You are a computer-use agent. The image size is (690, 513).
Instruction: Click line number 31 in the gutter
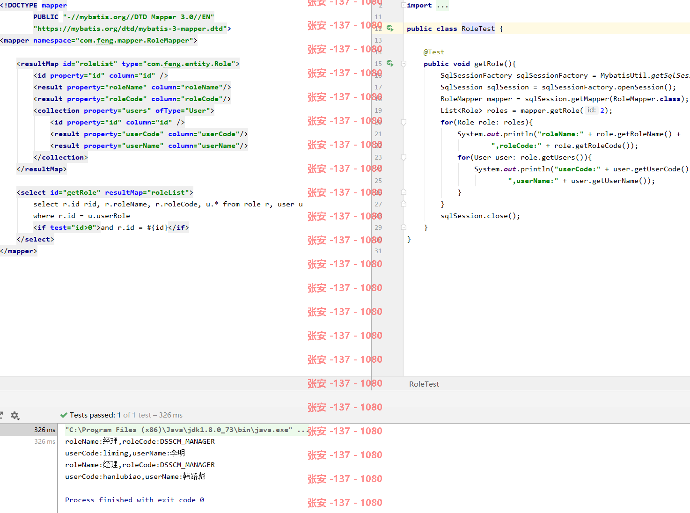click(378, 251)
